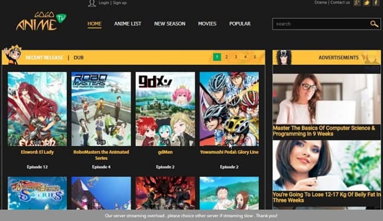This screenshot has width=383, height=221.
Task: Click the Episode 4 text under RoboMasters
Action: 101,167
